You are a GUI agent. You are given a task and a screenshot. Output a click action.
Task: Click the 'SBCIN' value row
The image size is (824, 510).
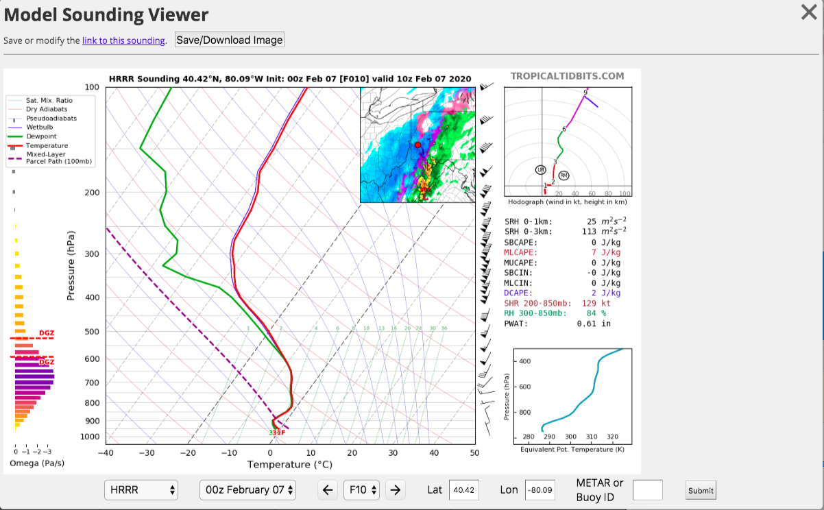tap(563, 273)
